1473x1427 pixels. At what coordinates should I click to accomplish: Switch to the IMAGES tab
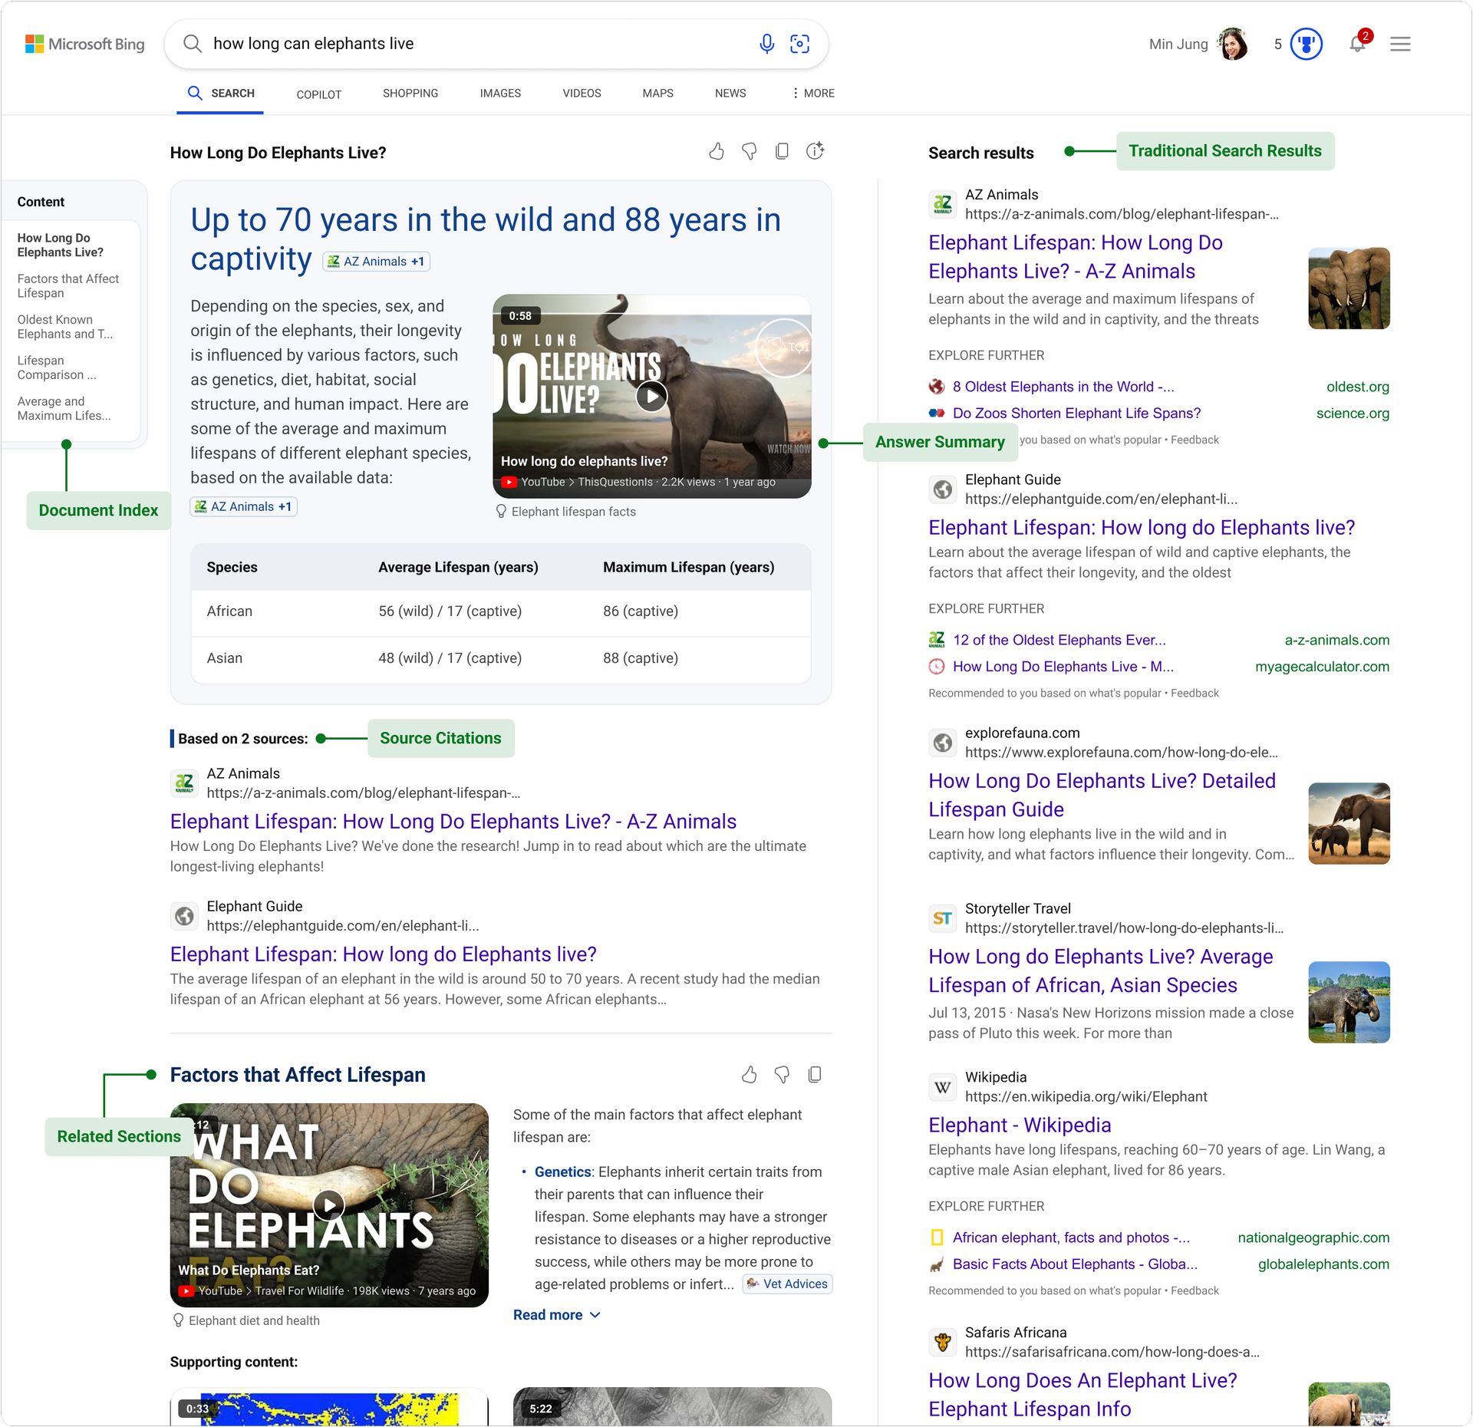click(x=499, y=92)
